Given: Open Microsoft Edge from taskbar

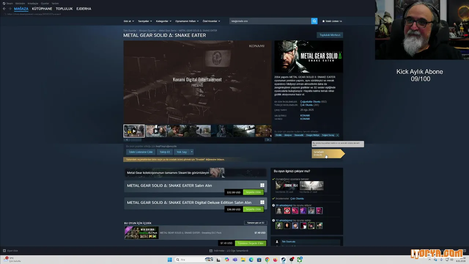Looking at the screenshot, I should [251, 260].
